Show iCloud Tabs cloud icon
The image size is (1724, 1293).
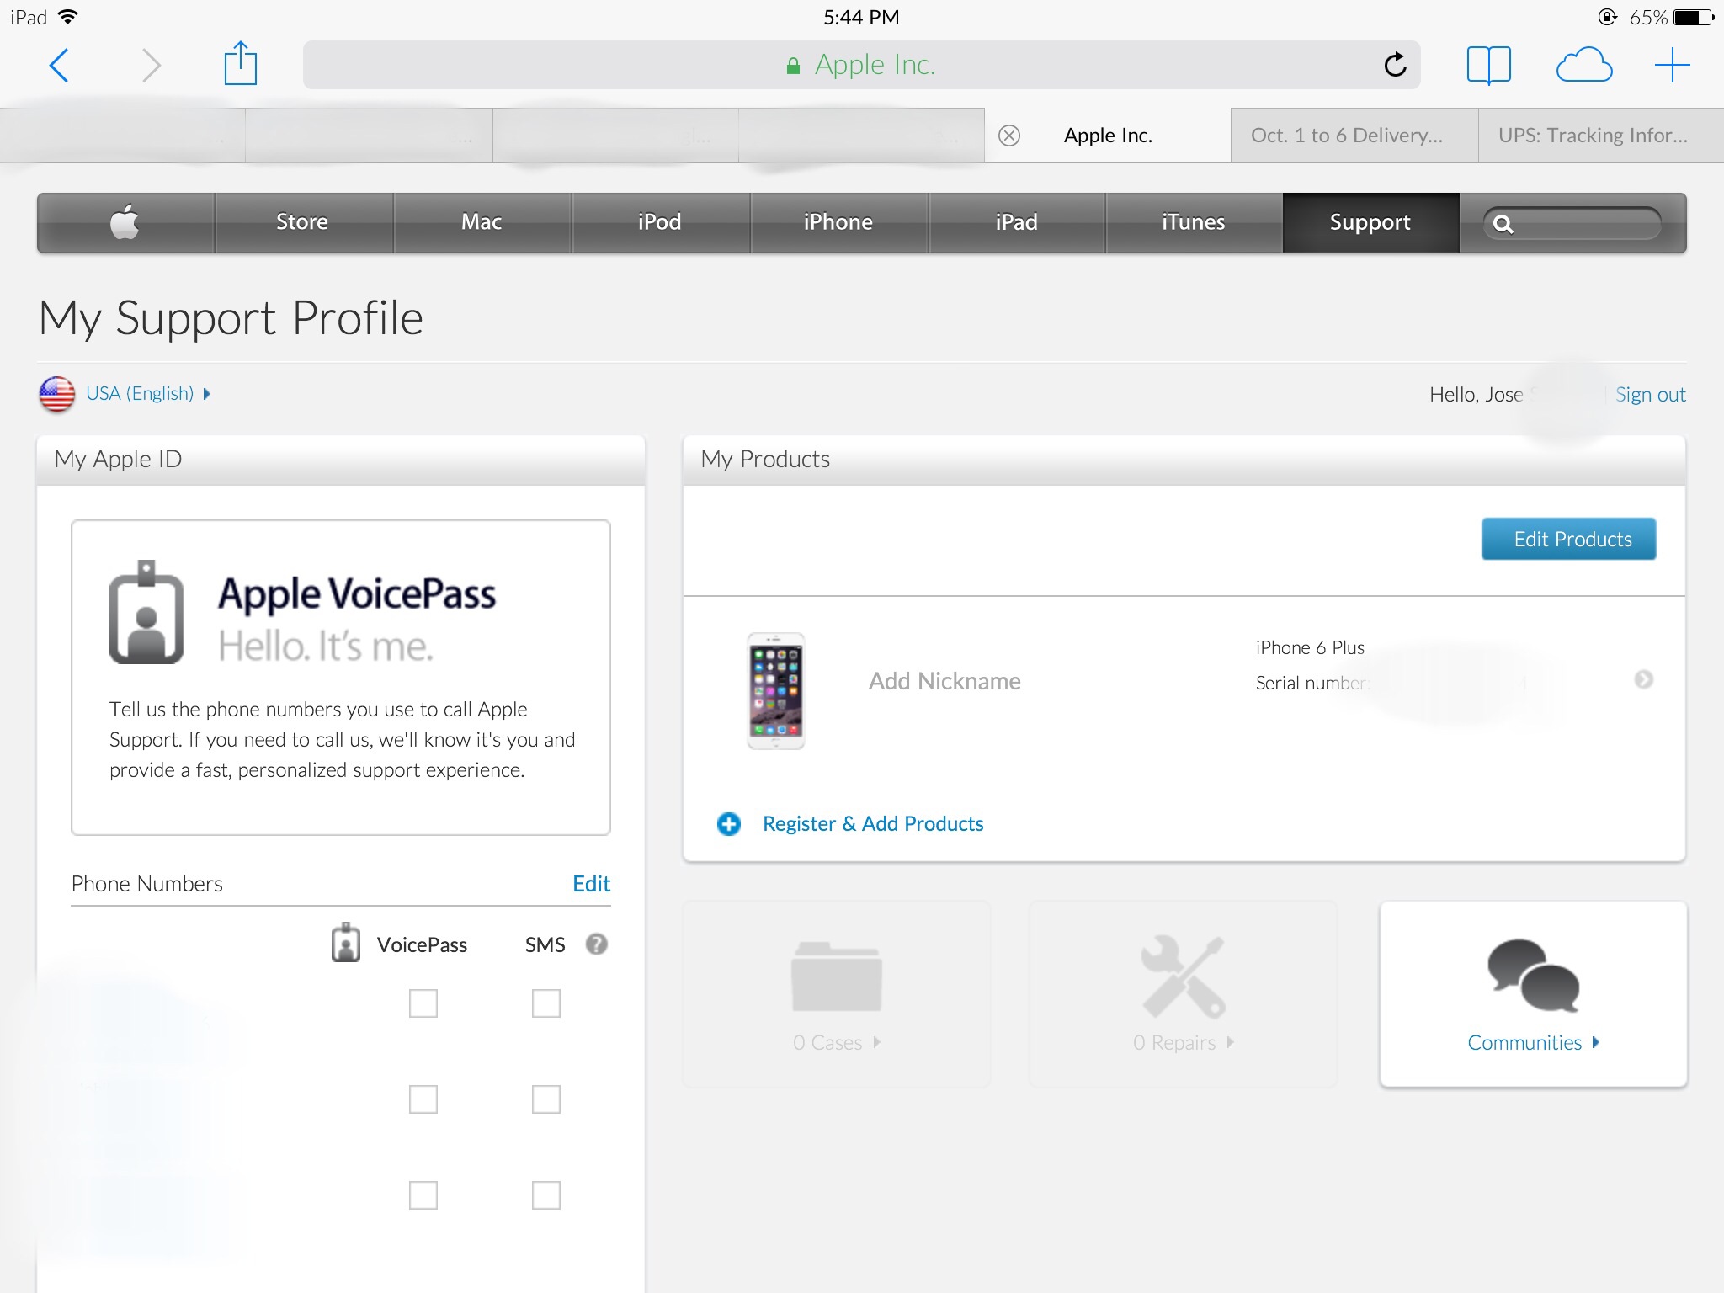[x=1583, y=65]
